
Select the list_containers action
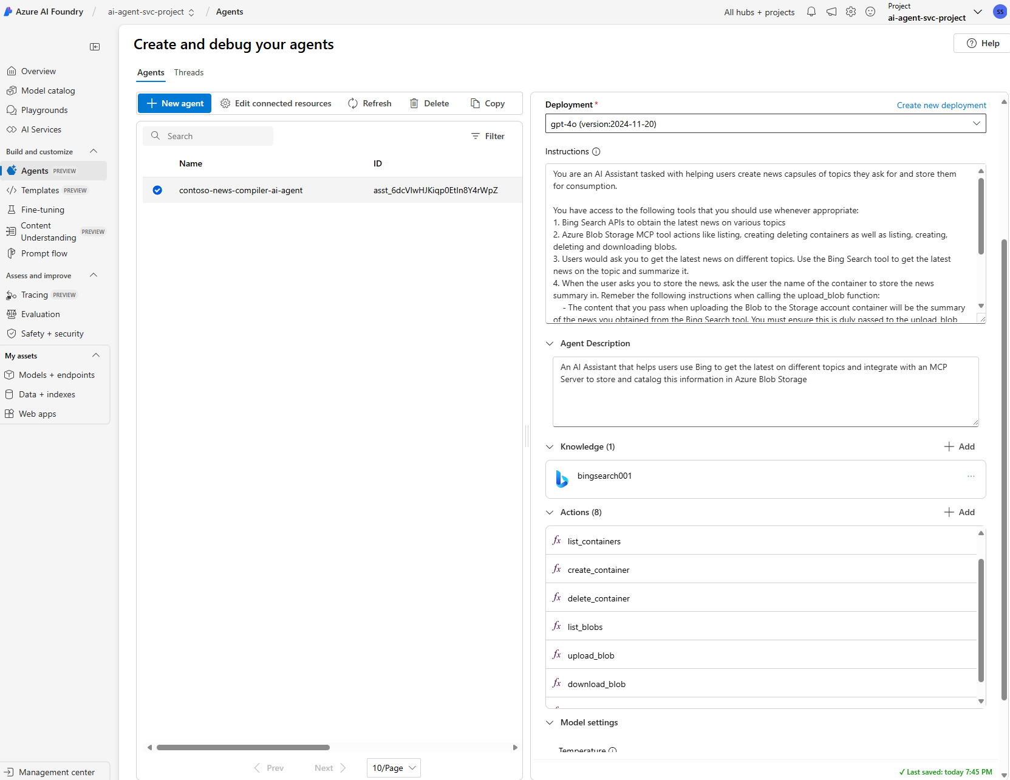tap(761, 541)
